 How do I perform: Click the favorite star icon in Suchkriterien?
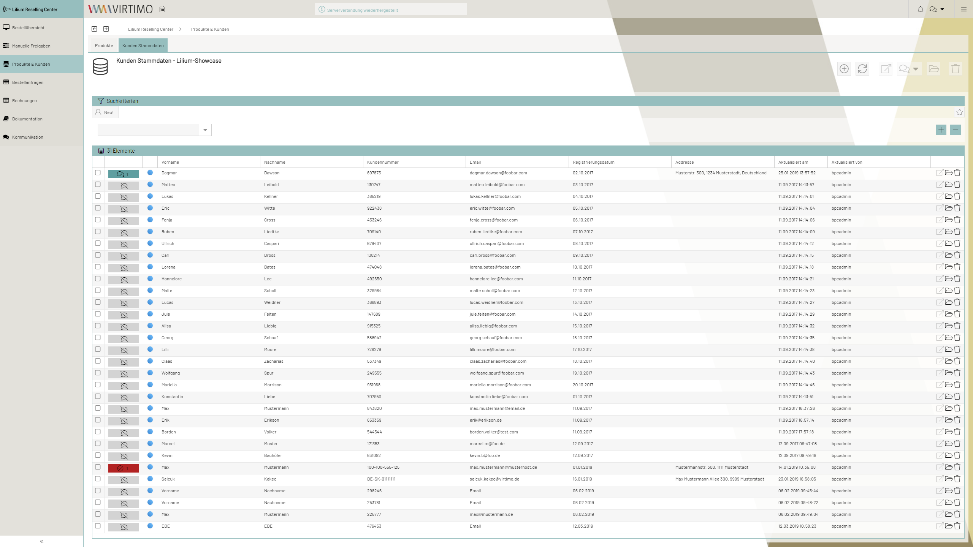click(960, 112)
